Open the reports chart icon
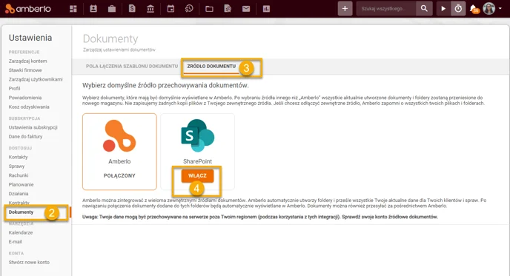This screenshot has width=510, height=276. pyautogui.click(x=266, y=9)
